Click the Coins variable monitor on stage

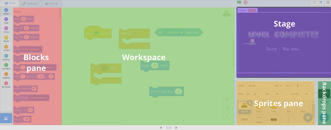247,10
